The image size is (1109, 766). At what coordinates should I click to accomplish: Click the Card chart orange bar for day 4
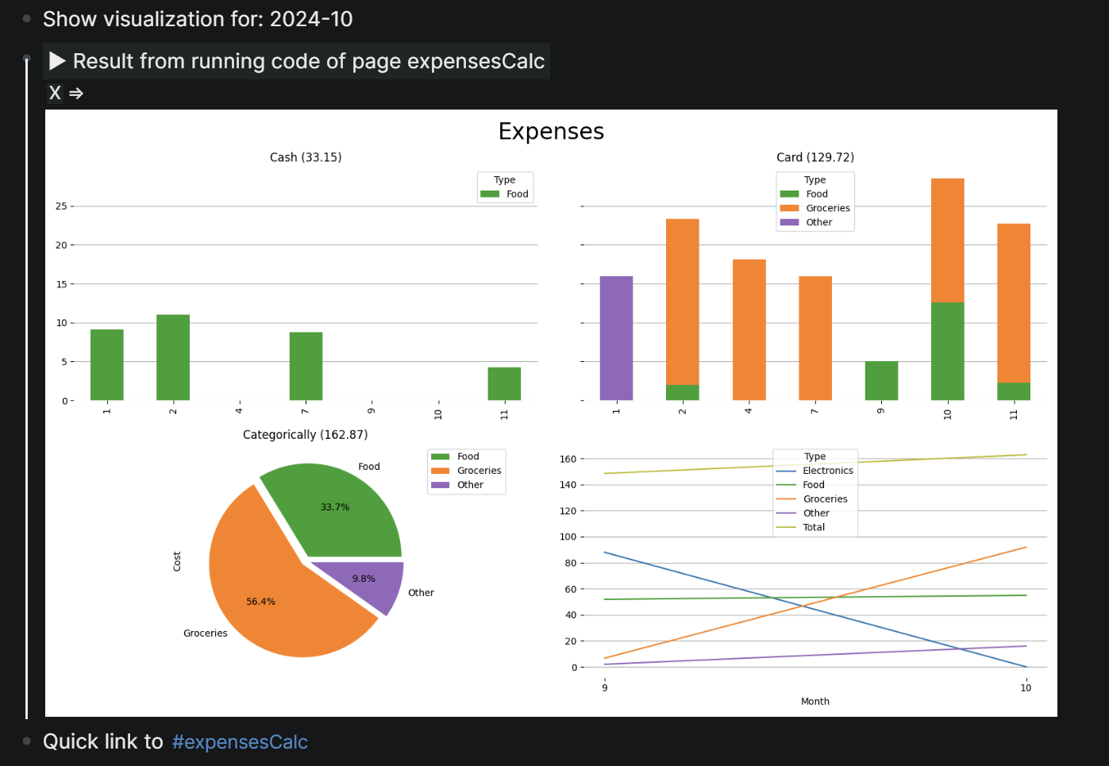tap(749, 329)
